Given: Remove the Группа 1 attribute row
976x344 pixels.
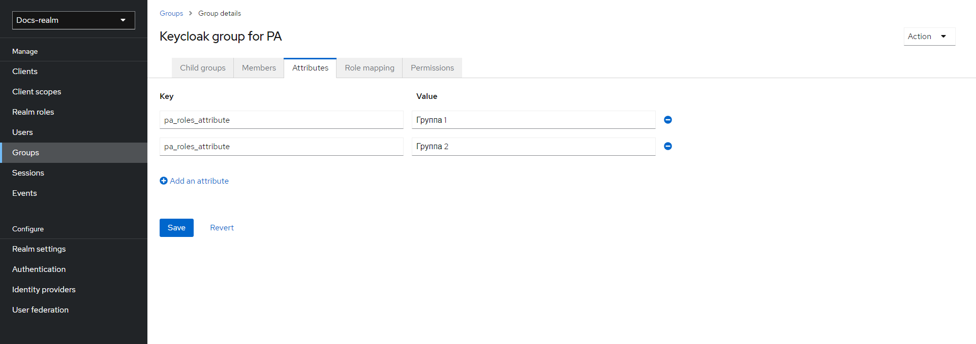Looking at the screenshot, I should [x=668, y=120].
